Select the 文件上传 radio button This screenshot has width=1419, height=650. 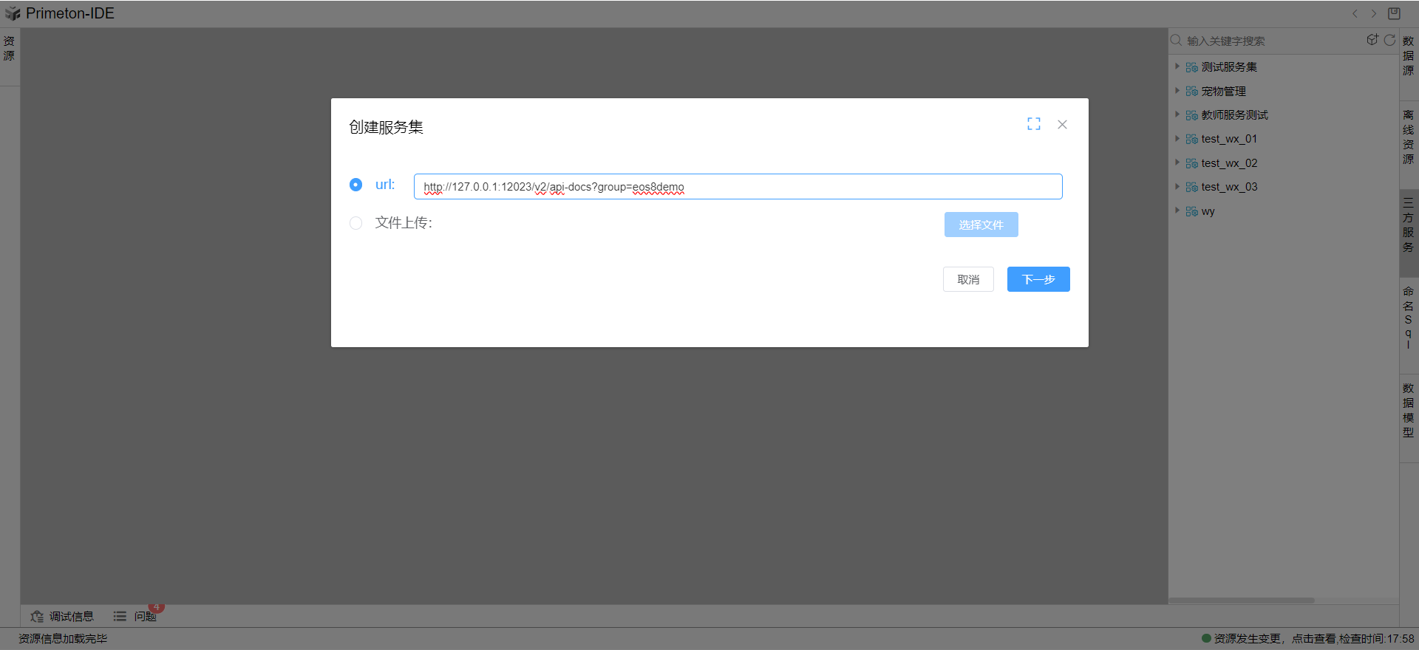pyautogui.click(x=355, y=223)
